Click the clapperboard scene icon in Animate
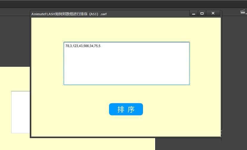Viewport: 247px width, 150px height. tap(243, 12)
